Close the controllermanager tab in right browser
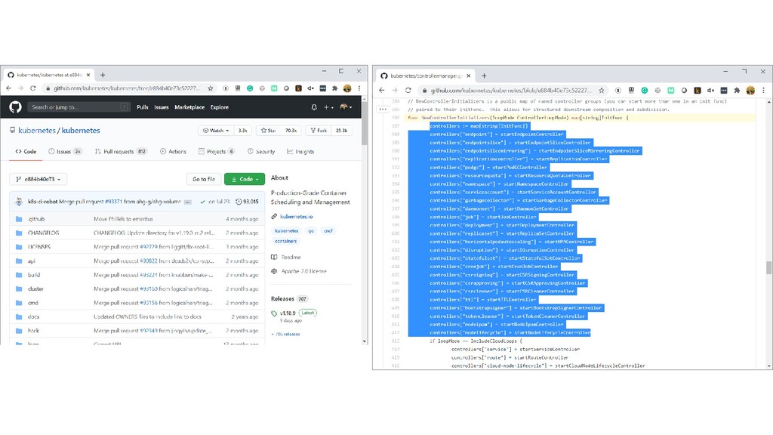The height and width of the screenshot is (435, 773). 468,76
